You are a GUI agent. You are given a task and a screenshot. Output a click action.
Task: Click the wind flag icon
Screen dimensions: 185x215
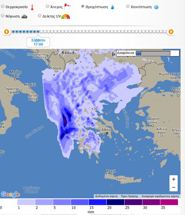(67, 6)
